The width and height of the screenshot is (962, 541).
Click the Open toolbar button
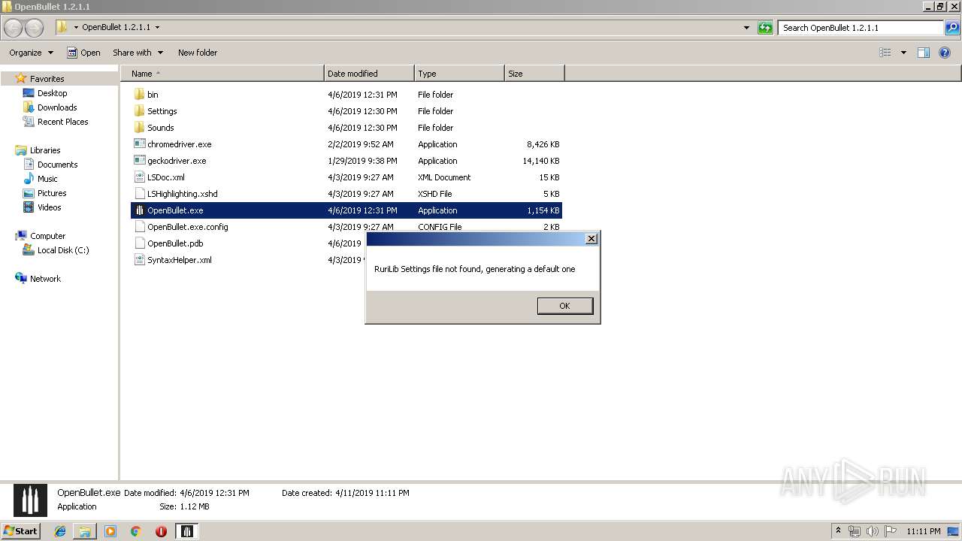click(83, 53)
